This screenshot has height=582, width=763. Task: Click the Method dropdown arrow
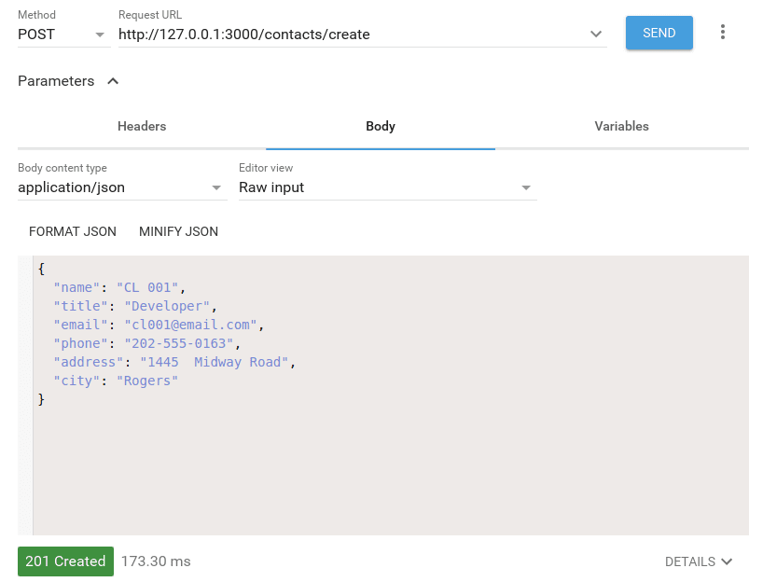(x=100, y=35)
